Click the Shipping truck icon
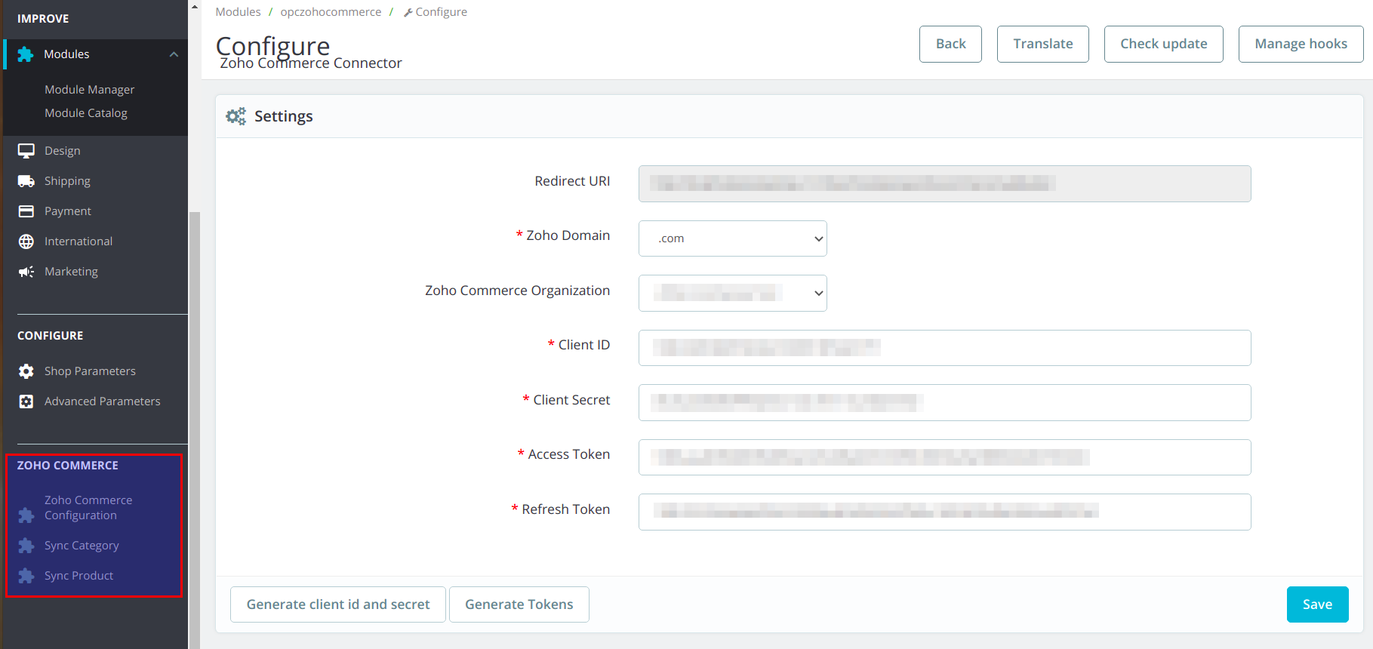 [26, 181]
